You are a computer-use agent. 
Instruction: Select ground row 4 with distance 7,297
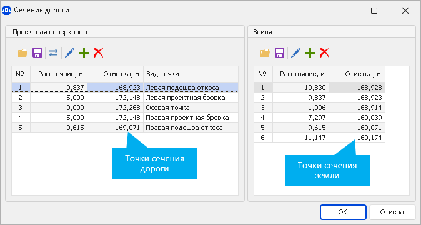320,117
